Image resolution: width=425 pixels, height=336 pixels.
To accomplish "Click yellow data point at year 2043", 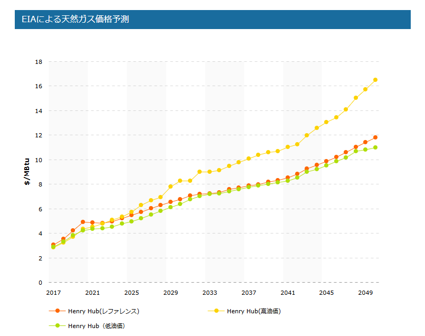I will coord(307,135).
